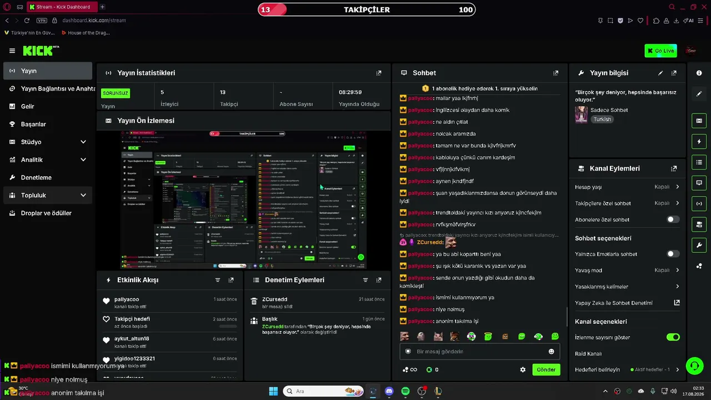The width and height of the screenshot is (711, 400).
Task: Click the channel points icon in right rail
Action: (x=699, y=266)
